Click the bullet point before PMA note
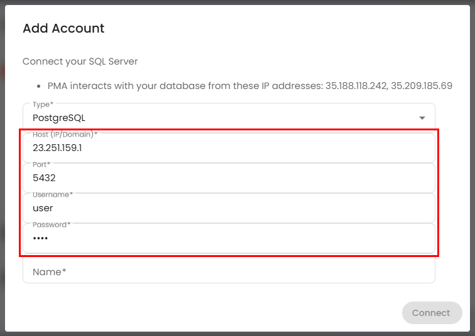Image resolution: width=475 pixels, height=336 pixels. click(39, 86)
